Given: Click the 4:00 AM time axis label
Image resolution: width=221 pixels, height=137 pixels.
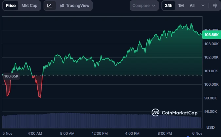Looking at the screenshot, I should coord(35,133).
